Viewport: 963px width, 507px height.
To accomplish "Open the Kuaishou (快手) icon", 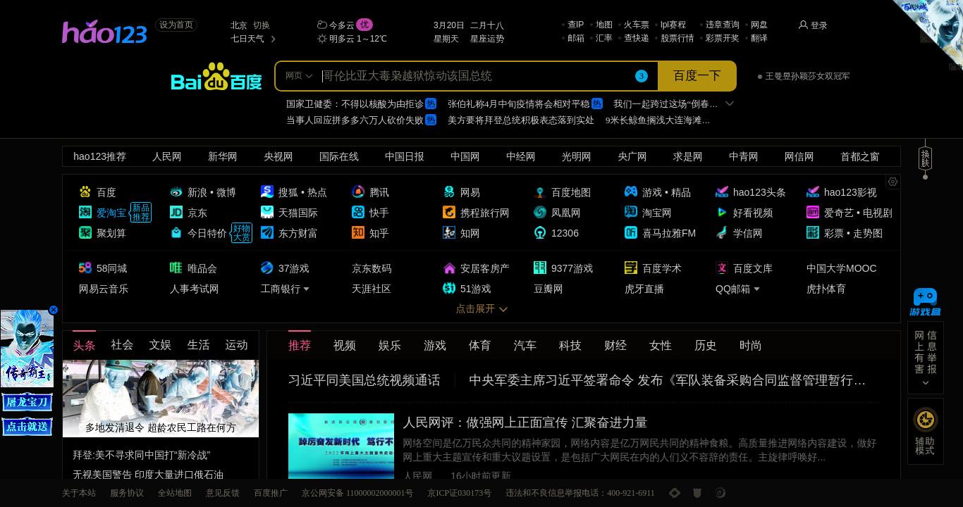I will coord(358,212).
